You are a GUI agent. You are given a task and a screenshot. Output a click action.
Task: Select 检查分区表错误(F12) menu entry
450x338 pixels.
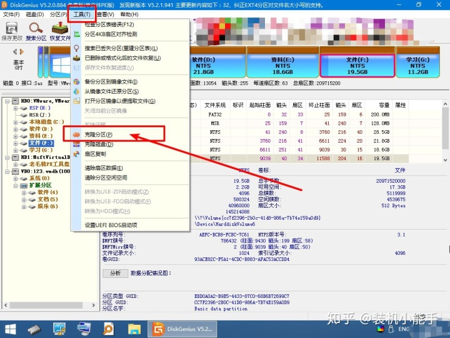[x=109, y=24]
